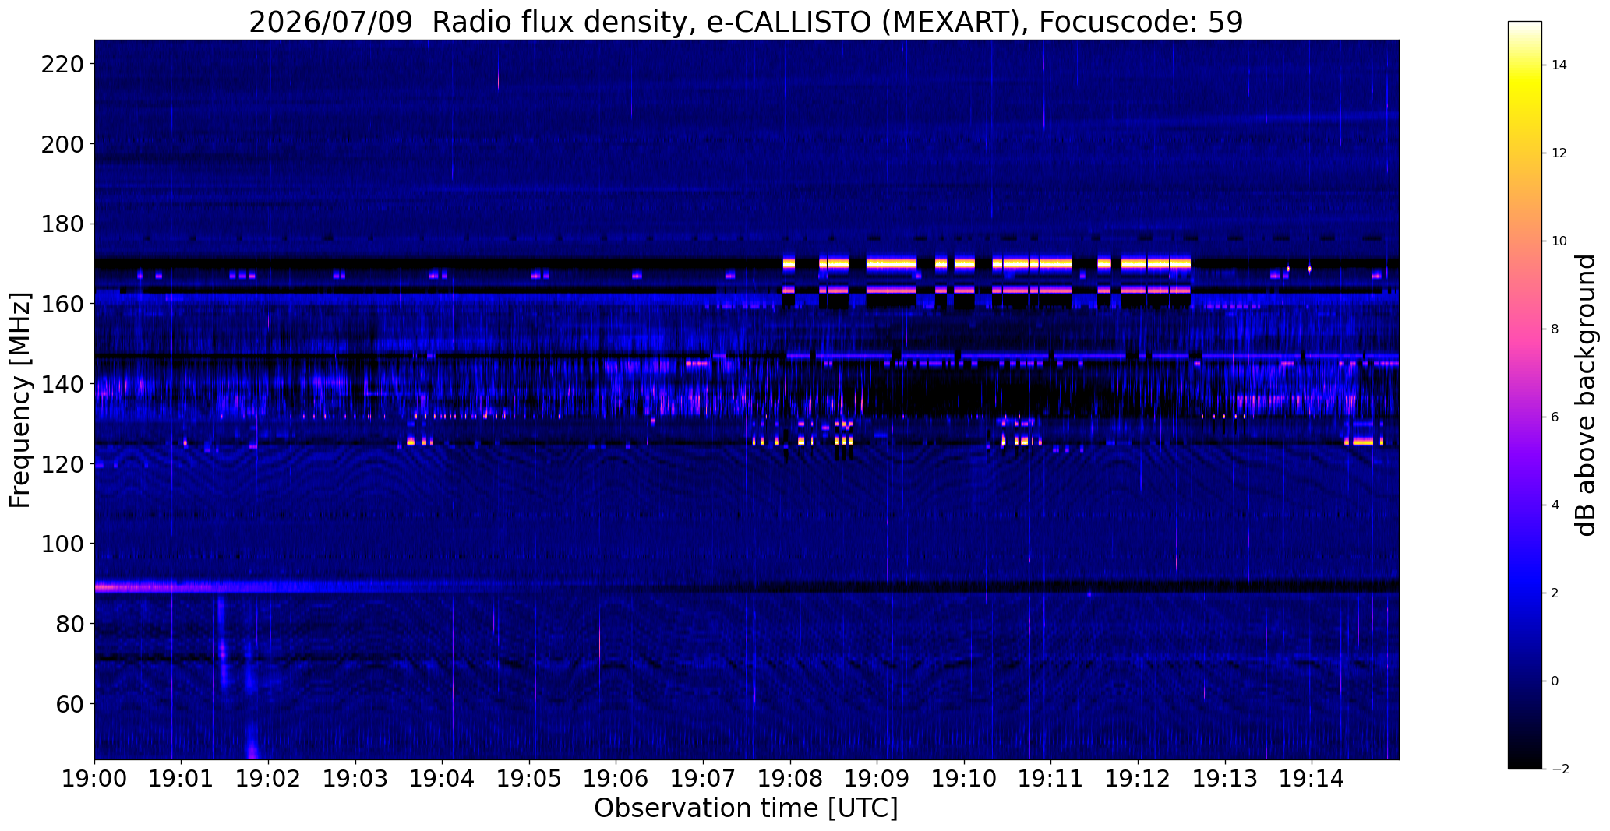Click the bright burst near 125 MHz at 19:14
1610x831 pixels.
pos(1361,442)
